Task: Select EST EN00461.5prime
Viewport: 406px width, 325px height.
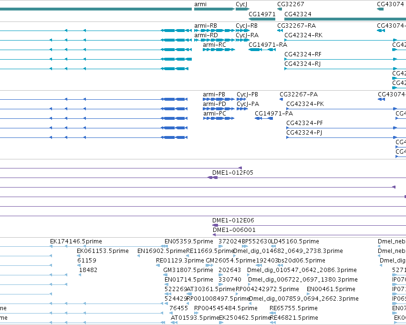Action: click(308, 294)
